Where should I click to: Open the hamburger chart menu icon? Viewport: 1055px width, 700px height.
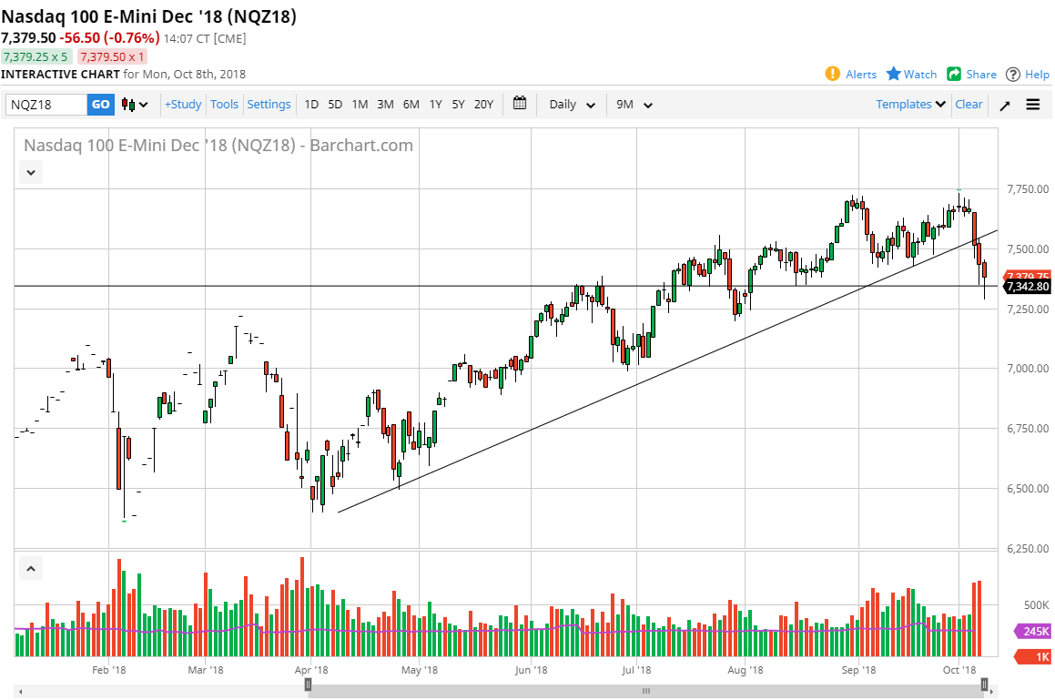click(1032, 104)
